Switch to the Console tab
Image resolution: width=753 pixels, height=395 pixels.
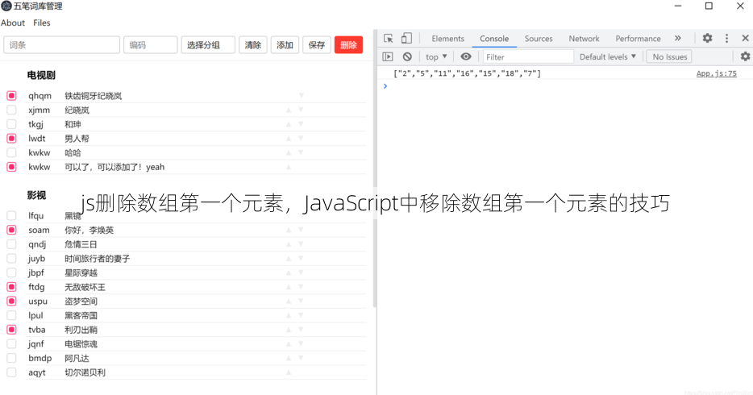pos(494,39)
